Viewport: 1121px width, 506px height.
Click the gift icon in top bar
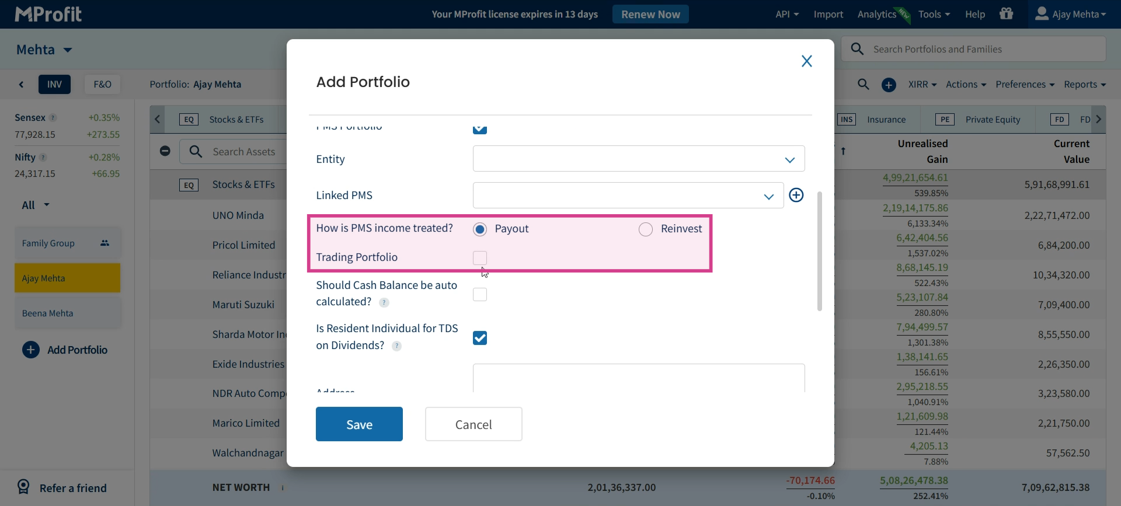coord(1007,13)
